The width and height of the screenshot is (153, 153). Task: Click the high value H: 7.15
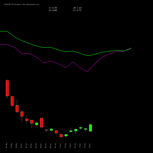point(77,8)
